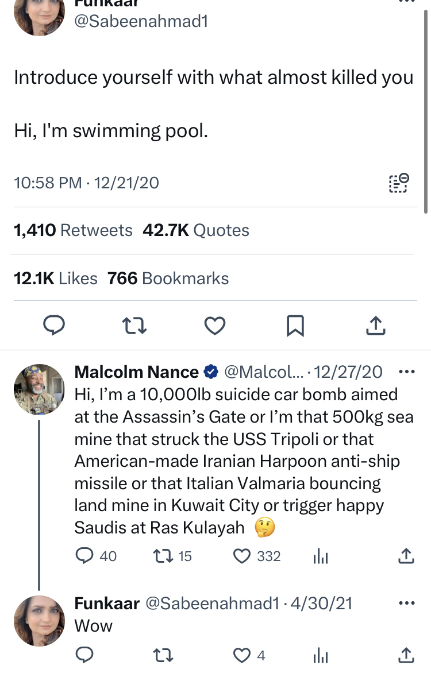Like Funkaar's Wow reply with 4 likes
The height and width of the screenshot is (673, 431).
pos(243,655)
